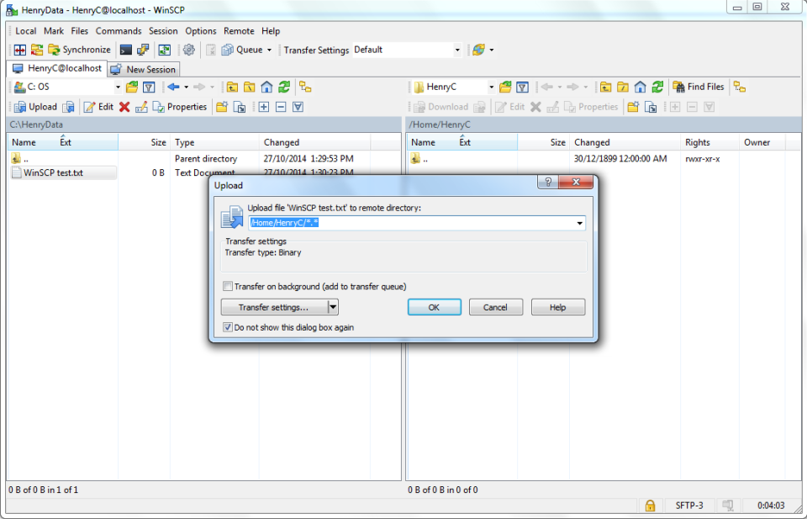Viewport: 807px width, 519px height.
Task: Go back using local panel blue arrow
Action: tap(173, 87)
